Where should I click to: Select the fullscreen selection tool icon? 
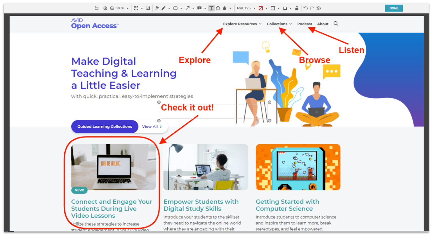click(136, 8)
